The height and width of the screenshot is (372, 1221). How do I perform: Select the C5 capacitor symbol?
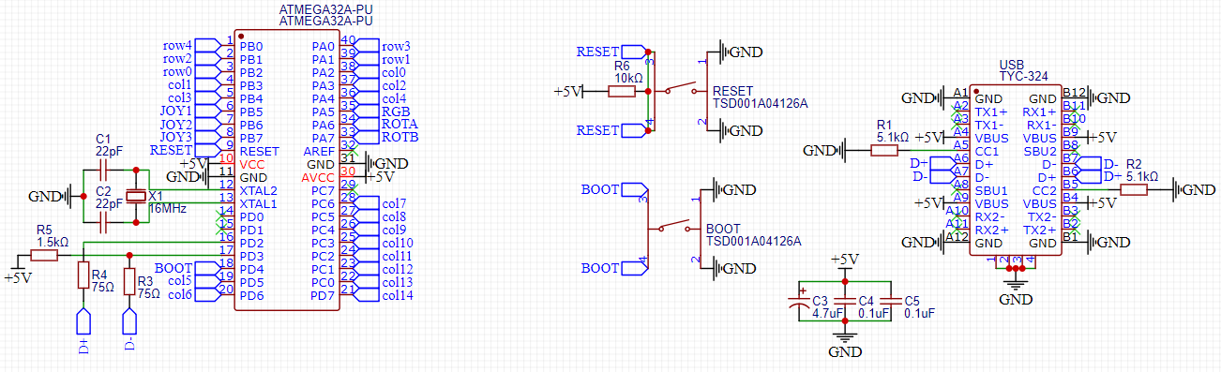[892, 302]
